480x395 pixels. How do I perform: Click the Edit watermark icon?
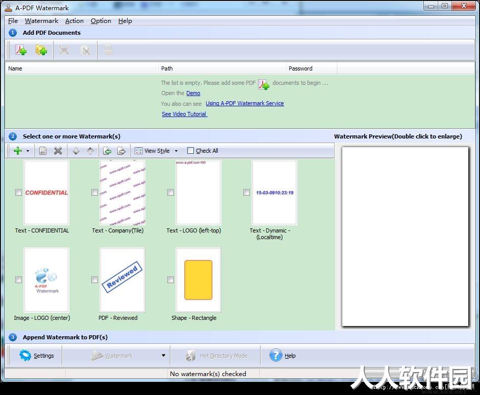[43, 151]
